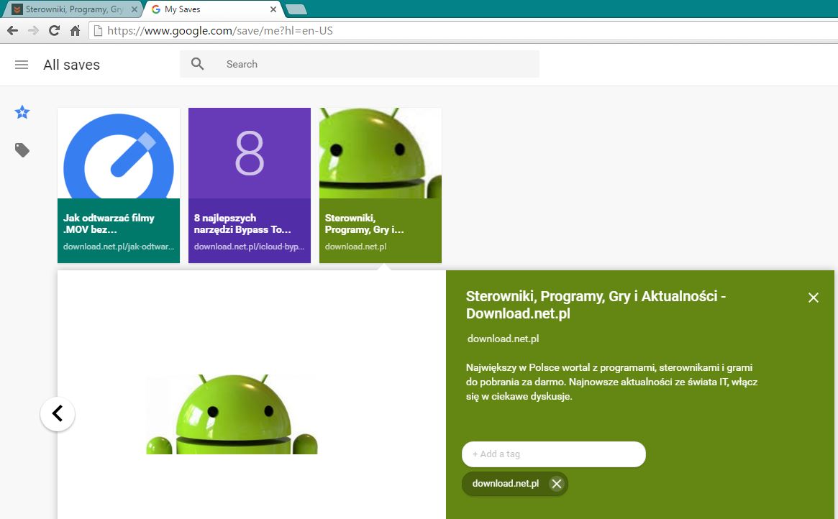Open the Sterowniki, Programy, Gry i Aktualności title
This screenshot has width=838, height=519.
596,304
